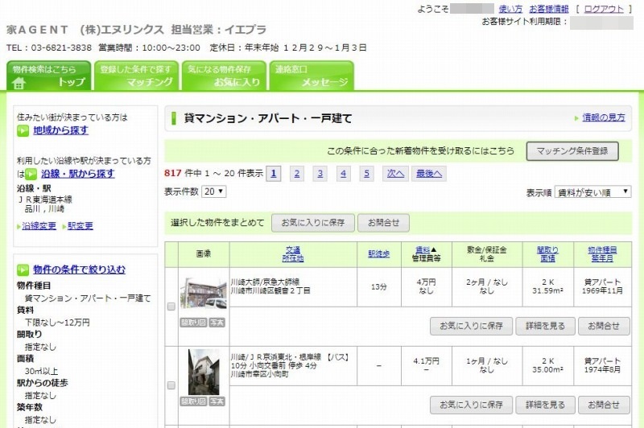Go to results page 2
Viewport: 644px width, 428px height.
(296, 174)
